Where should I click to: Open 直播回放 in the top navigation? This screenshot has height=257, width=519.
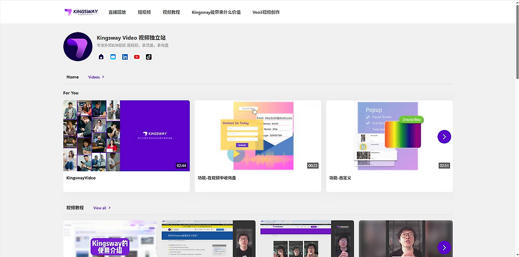[117, 12]
